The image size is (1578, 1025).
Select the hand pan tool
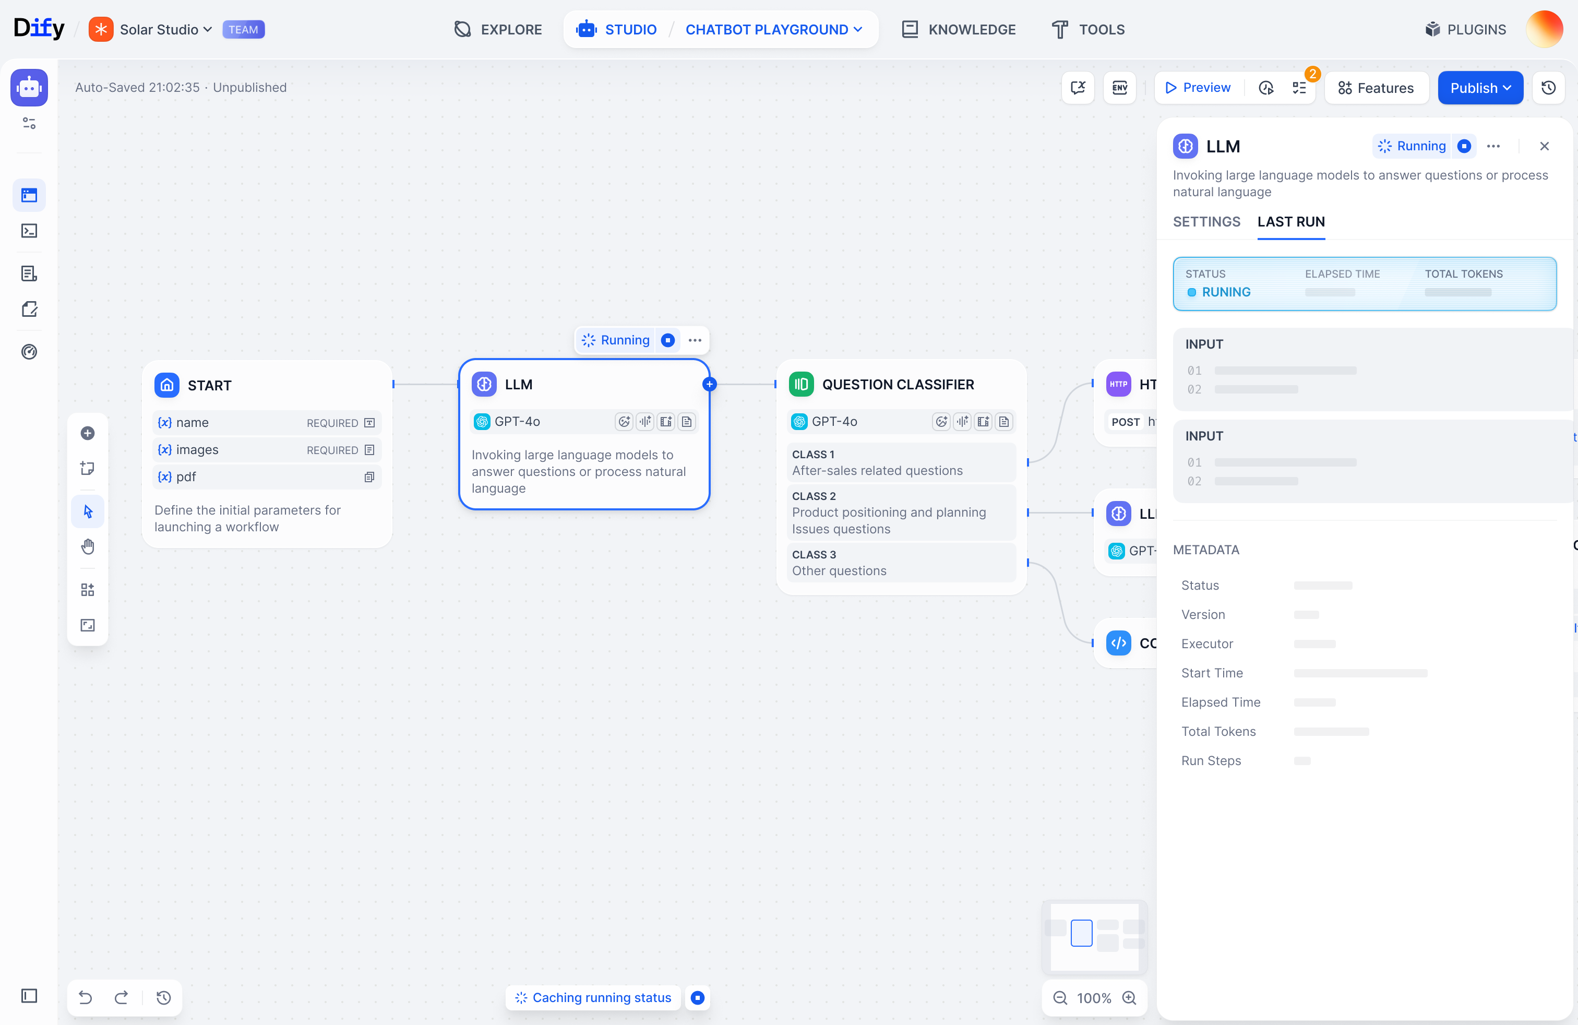coord(88,546)
